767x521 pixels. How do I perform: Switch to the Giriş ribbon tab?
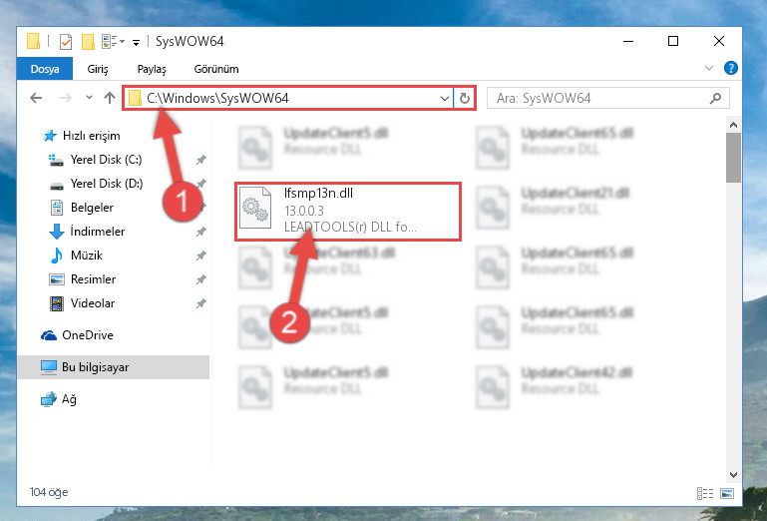pos(98,69)
